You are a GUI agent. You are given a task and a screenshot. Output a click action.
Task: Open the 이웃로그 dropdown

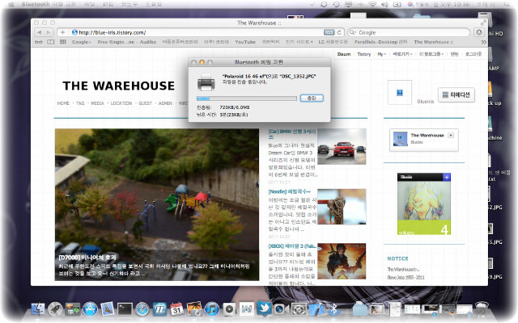tap(431, 54)
